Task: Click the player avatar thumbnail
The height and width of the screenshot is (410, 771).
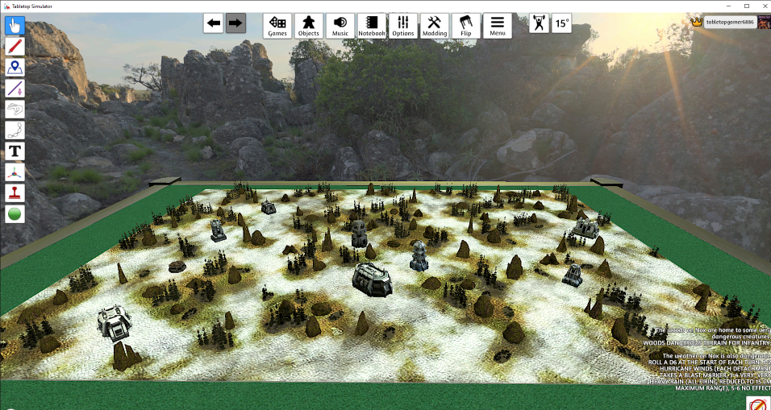Action: 764,22
